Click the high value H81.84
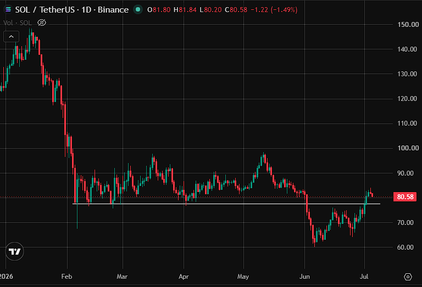Viewport: 422px width, 287px height. [185, 10]
